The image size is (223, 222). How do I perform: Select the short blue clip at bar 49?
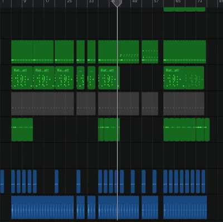(x=133, y=181)
